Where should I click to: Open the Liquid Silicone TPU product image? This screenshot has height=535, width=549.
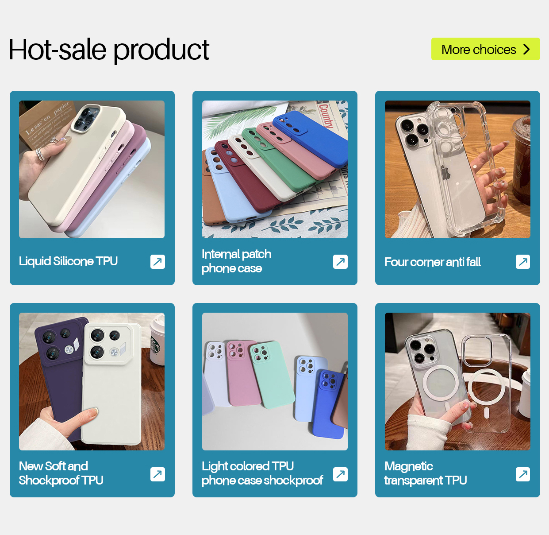(92, 169)
